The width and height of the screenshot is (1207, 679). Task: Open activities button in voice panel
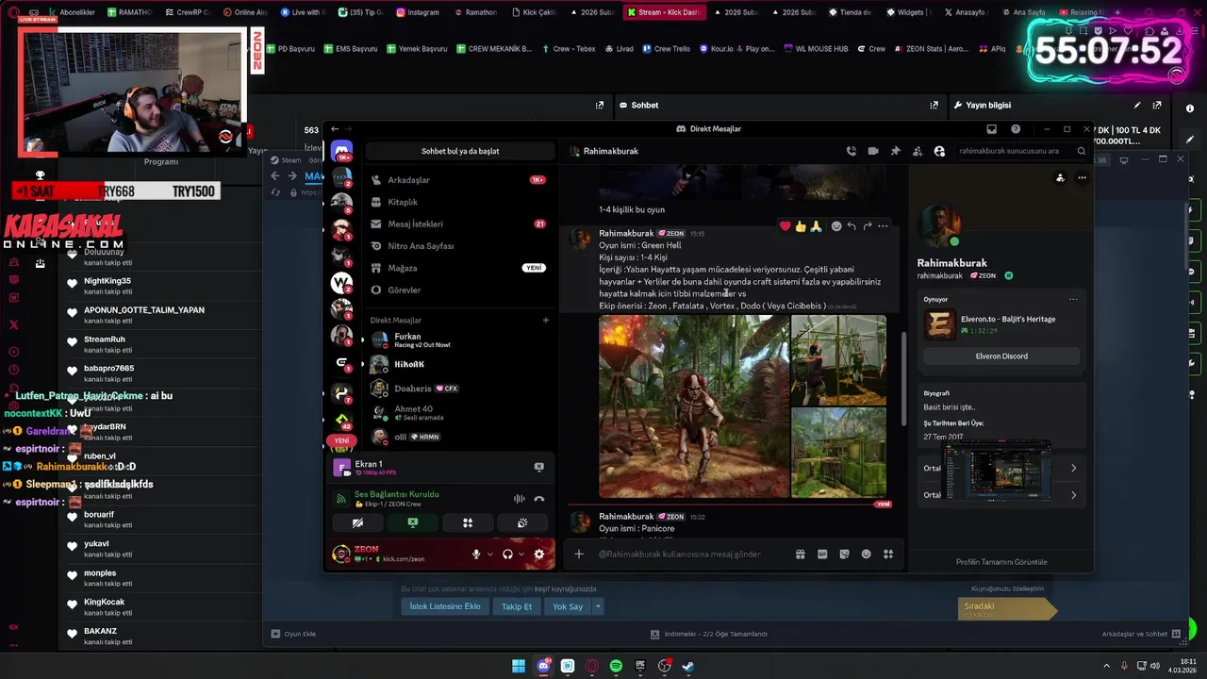coord(468,522)
